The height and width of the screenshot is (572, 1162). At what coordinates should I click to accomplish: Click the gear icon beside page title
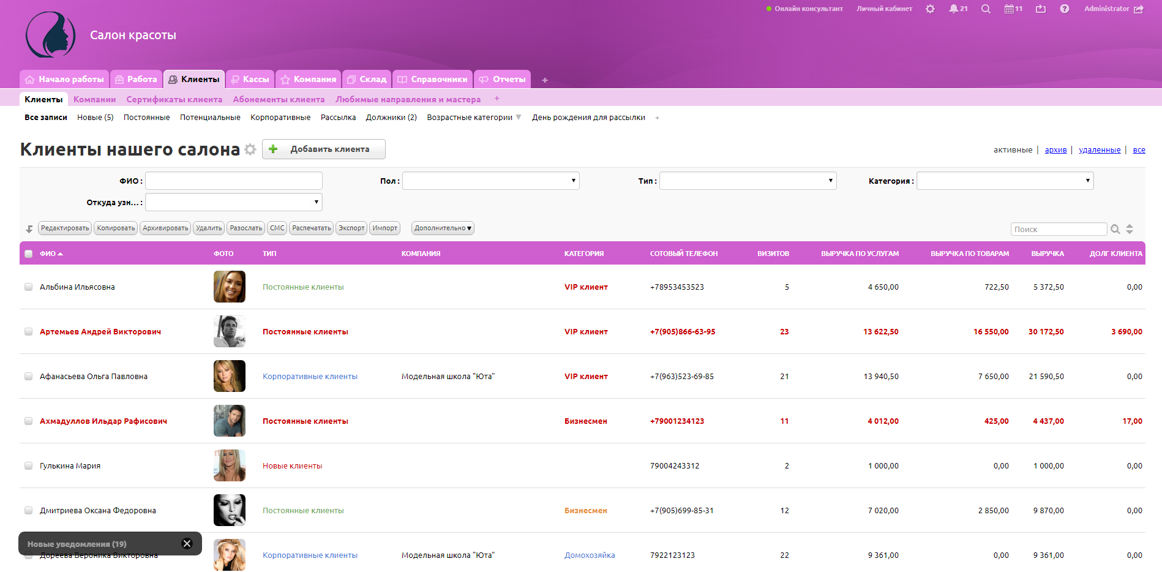pos(250,149)
